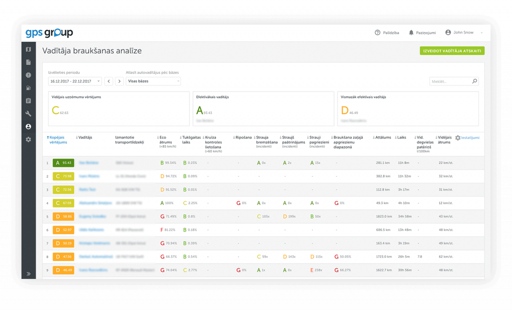Sort the table by Kopējais vērtējums column
The height and width of the screenshot is (310, 512).
[x=58, y=139]
